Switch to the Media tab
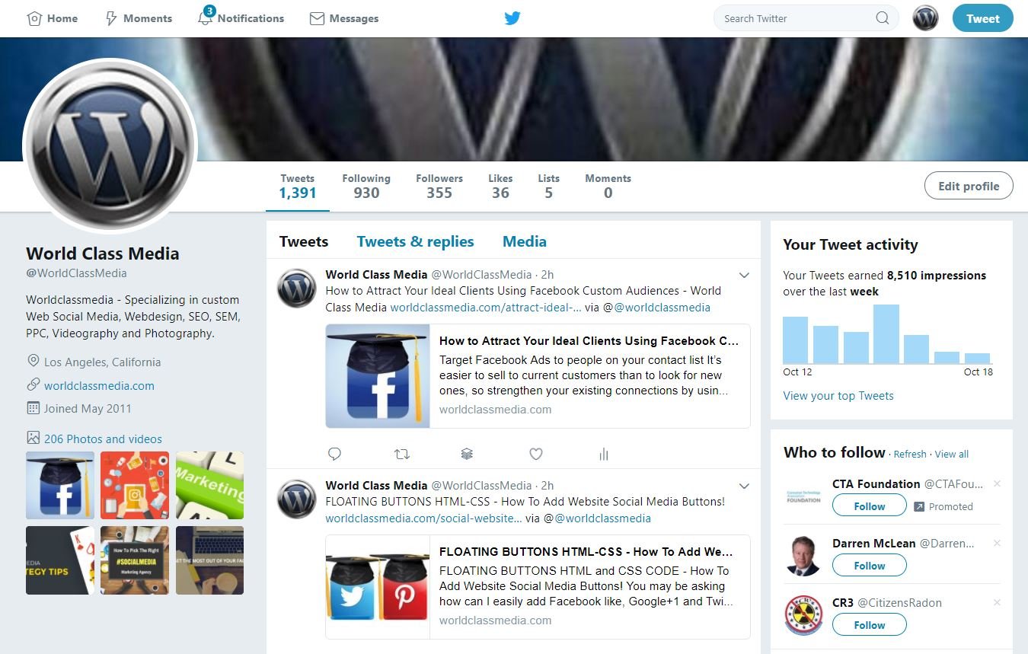This screenshot has height=654, width=1028. tap(524, 241)
